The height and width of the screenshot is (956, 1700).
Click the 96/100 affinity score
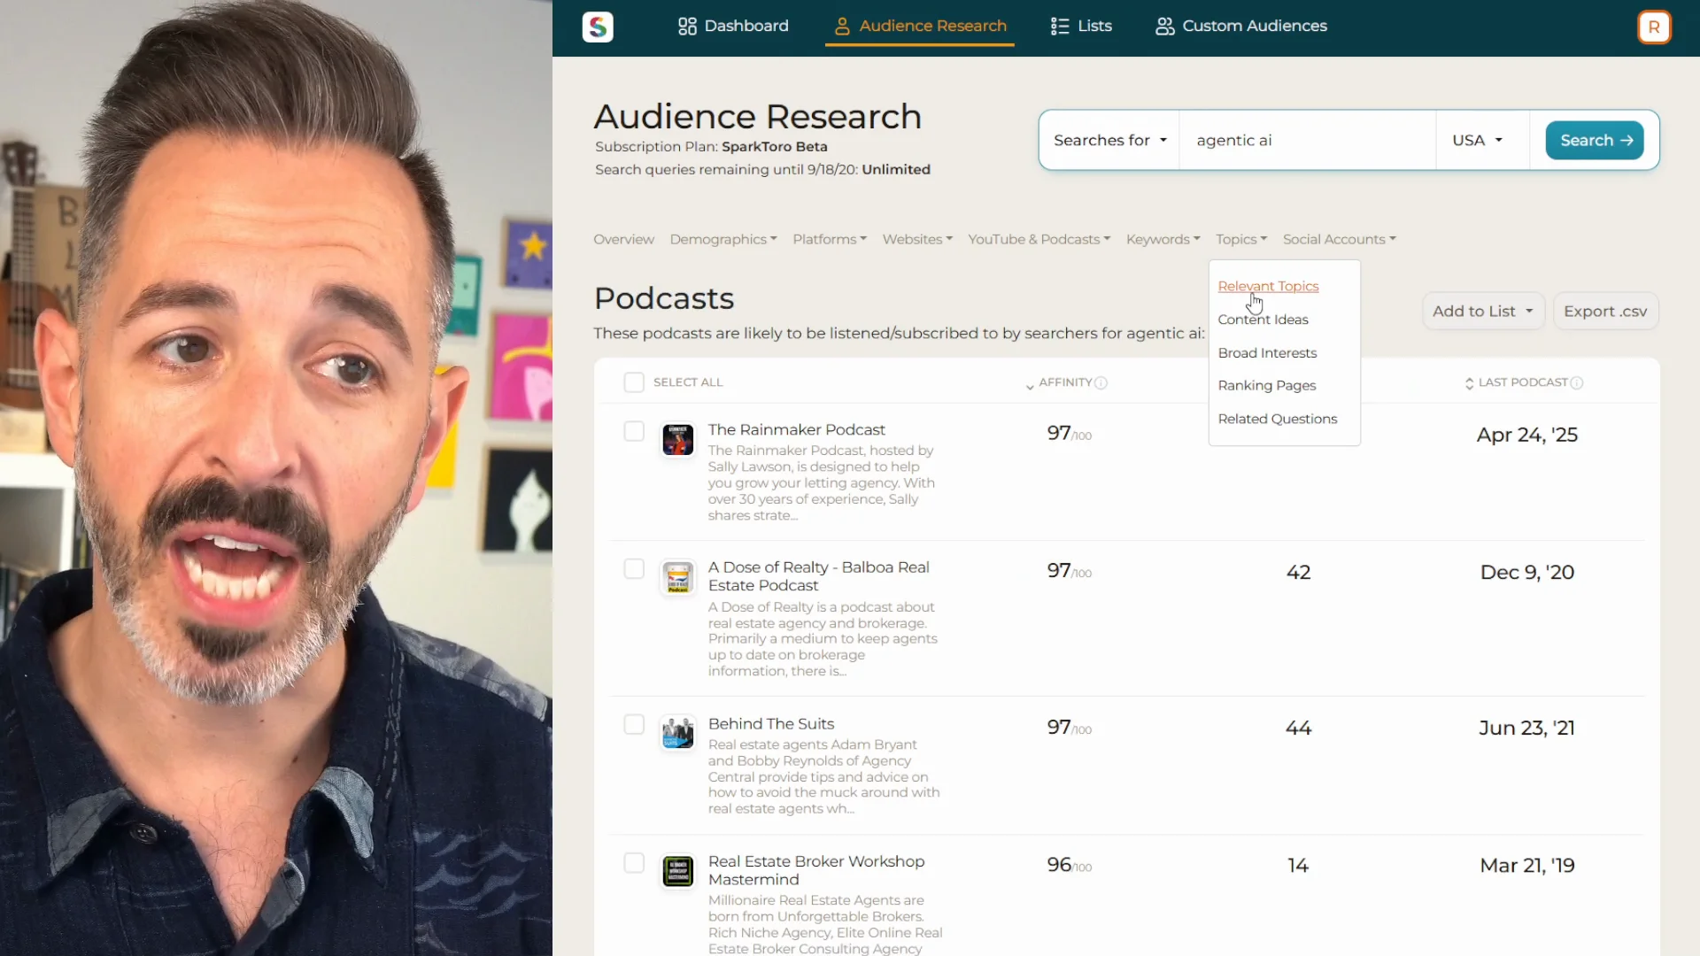pos(1069,865)
